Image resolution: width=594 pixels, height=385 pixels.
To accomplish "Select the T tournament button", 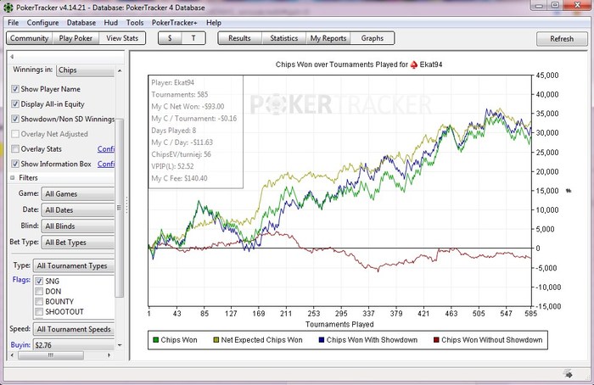I will coord(193,38).
